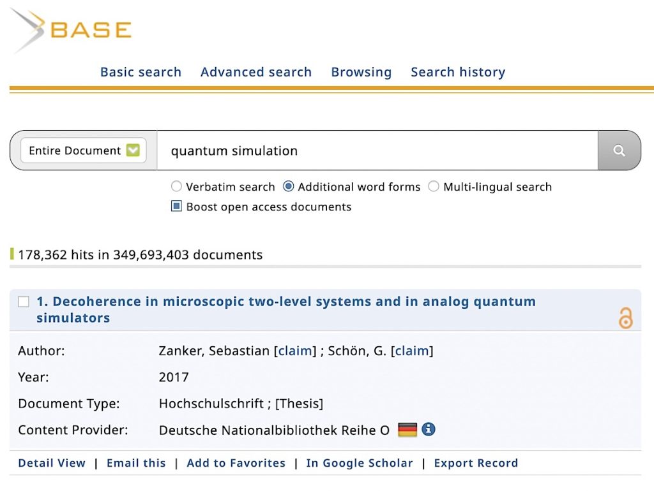Open Detail View for the first result

point(51,463)
